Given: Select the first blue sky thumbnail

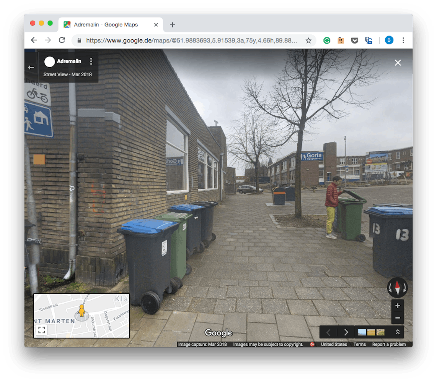Looking at the screenshot, I should 362,332.
